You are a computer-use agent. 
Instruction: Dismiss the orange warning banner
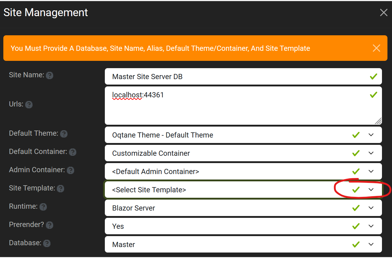pyautogui.click(x=377, y=48)
